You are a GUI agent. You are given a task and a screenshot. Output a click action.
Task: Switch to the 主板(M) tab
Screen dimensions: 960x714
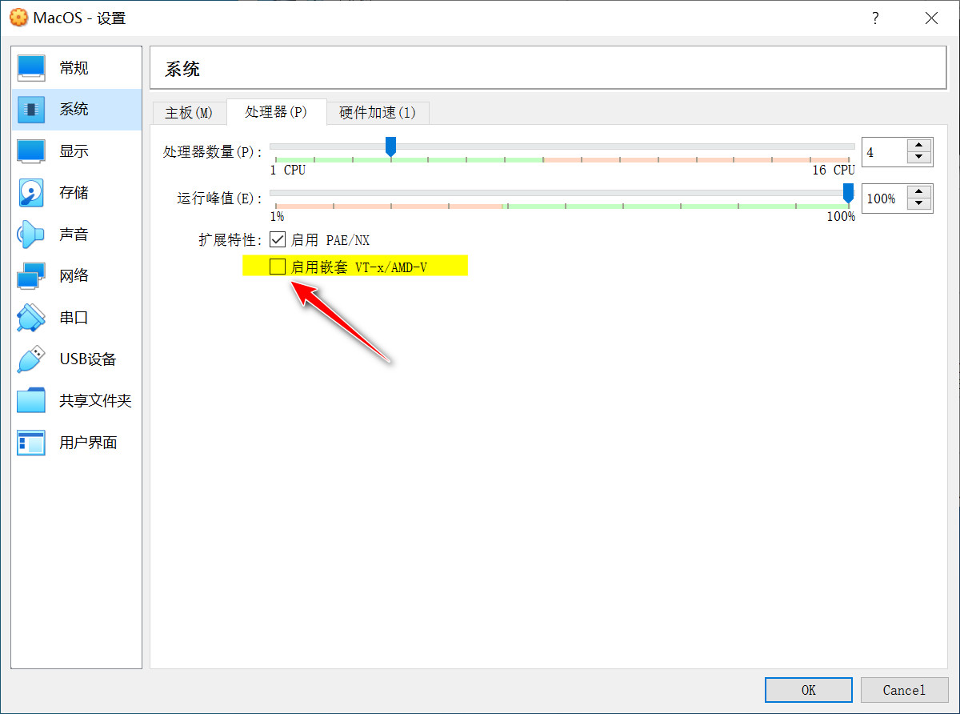[189, 113]
